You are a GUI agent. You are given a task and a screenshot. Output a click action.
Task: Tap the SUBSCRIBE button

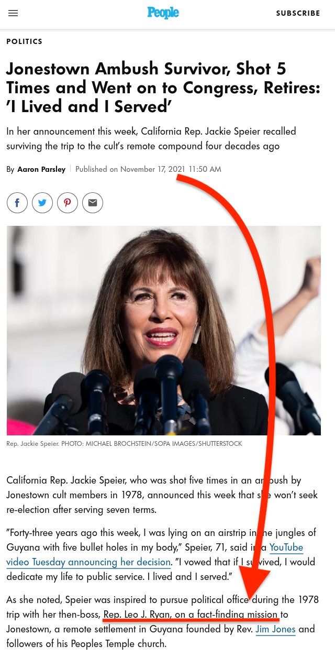click(298, 14)
